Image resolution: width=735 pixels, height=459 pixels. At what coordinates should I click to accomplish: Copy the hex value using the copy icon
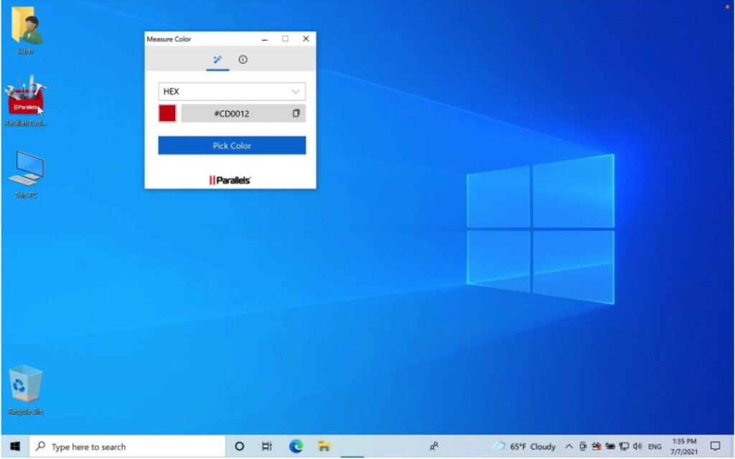tap(296, 113)
